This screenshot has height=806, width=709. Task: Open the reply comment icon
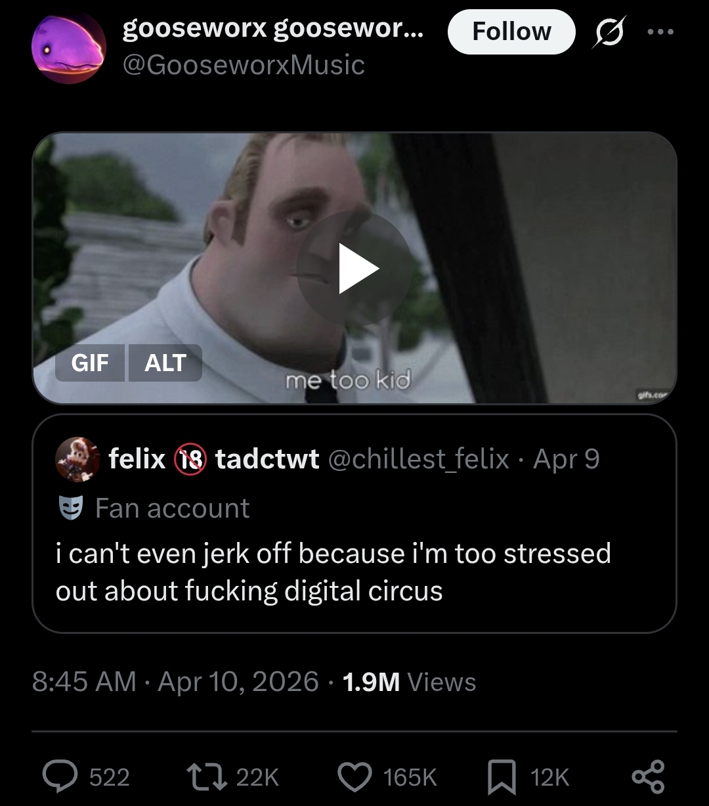pyautogui.click(x=60, y=777)
